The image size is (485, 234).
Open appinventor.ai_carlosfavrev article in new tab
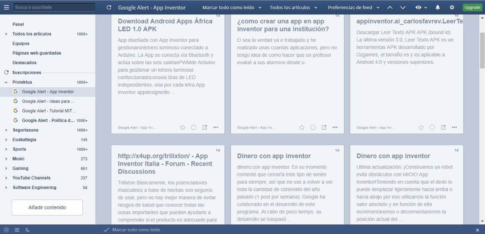coord(443,127)
